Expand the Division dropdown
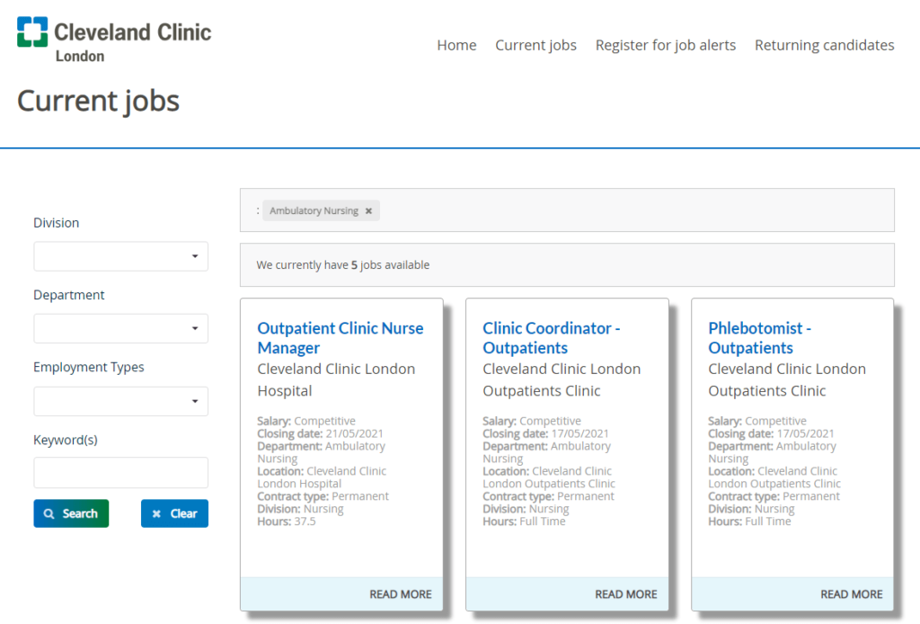Viewport: 920px width, 624px height. click(x=121, y=256)
